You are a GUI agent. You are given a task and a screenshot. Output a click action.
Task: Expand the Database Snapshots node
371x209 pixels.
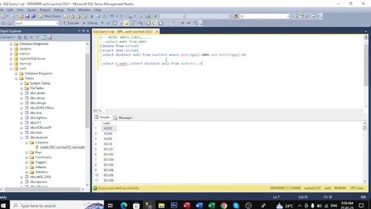click(x=11, y=44)
